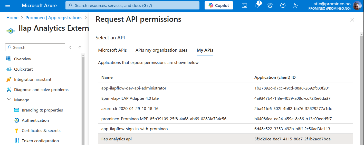The image size is (364, 145).
Task: Collapse the left sidebar menu
Action: pos(80,47)
